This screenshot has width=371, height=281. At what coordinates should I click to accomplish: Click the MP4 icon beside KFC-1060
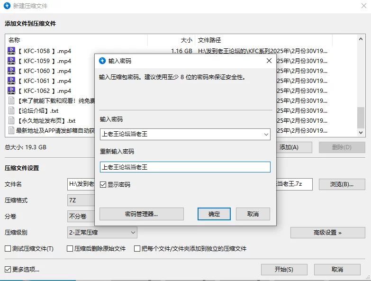click(x=11, y=71)
